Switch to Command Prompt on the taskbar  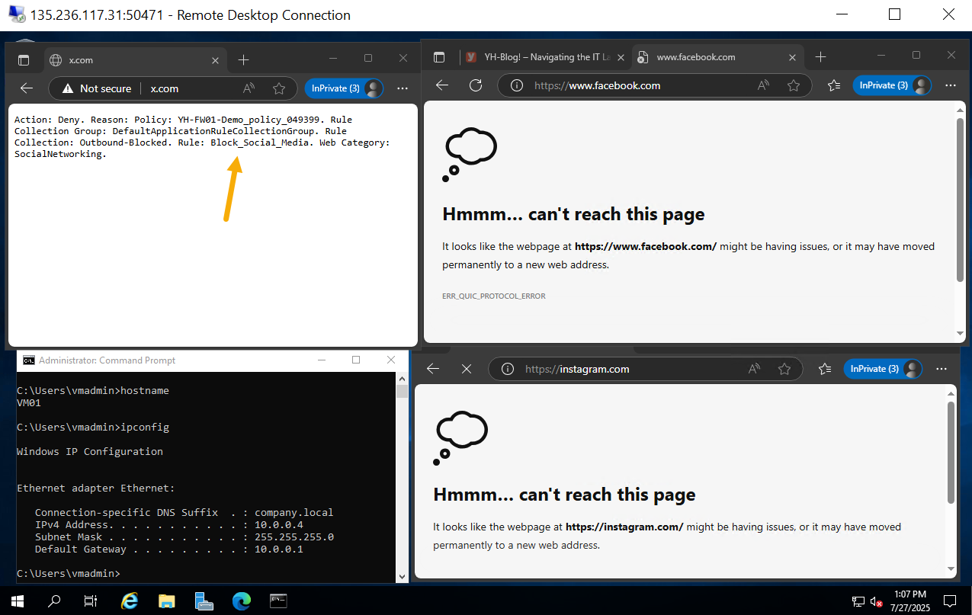pyautogui.click(x=278, y=601)
